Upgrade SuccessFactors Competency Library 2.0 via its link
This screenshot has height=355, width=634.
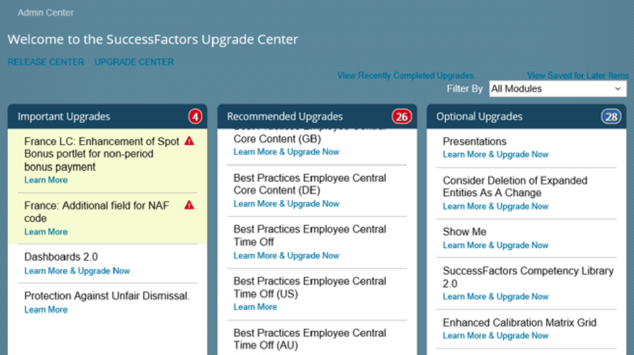coord(496,296)
